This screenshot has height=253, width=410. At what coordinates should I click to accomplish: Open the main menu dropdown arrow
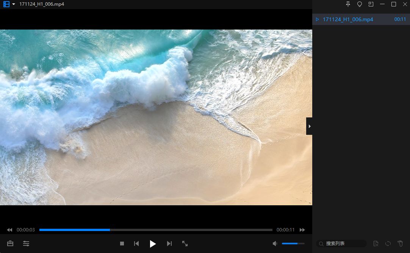tap(14, 4)
